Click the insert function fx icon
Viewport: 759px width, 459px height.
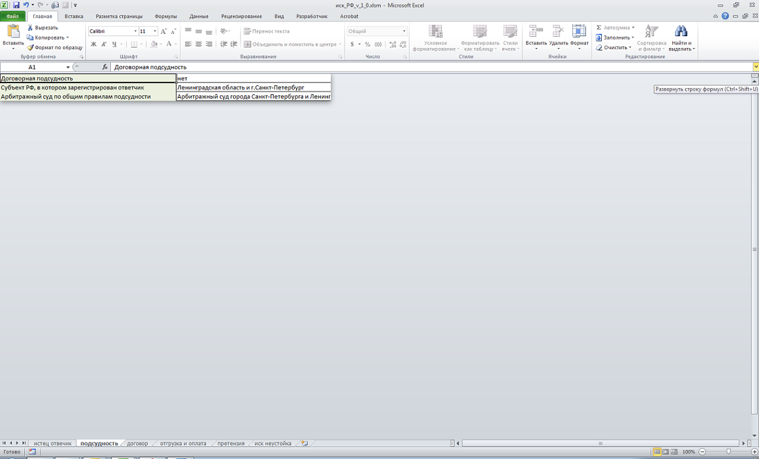pyautogui.click(x=105, y=67)
